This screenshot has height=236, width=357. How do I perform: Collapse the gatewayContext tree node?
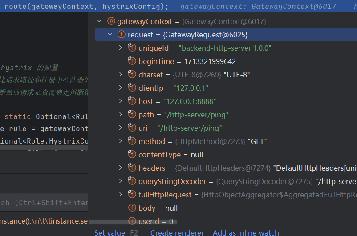pos(99,21)
